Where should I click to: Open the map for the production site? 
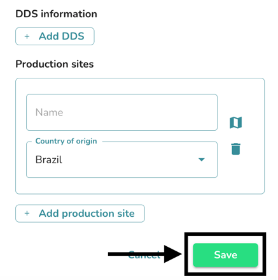tap(235, 122)
